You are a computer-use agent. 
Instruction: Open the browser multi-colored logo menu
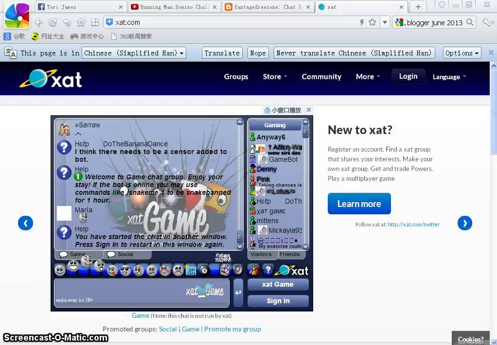(17, 15)
